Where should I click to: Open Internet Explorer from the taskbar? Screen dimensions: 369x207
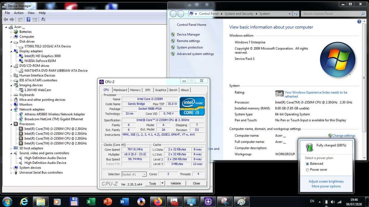[24, 201]
